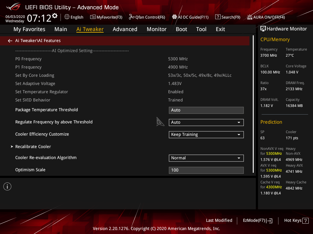Click the Last Modified button
The width and height of the screenshot is (313, 234).
(219, 220)
